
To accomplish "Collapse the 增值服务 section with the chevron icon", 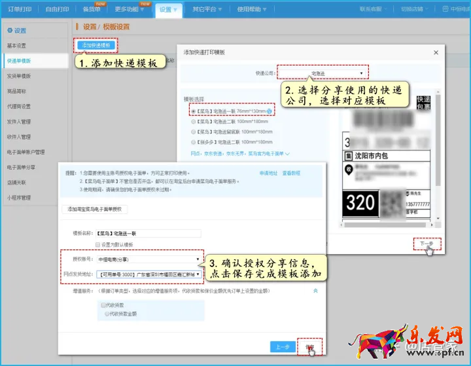I will (315, 289).
